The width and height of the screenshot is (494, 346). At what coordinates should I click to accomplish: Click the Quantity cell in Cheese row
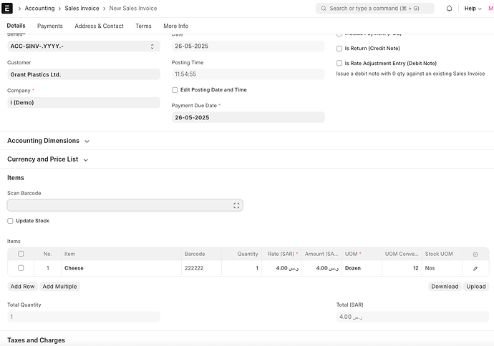click(x=242, y=268)
